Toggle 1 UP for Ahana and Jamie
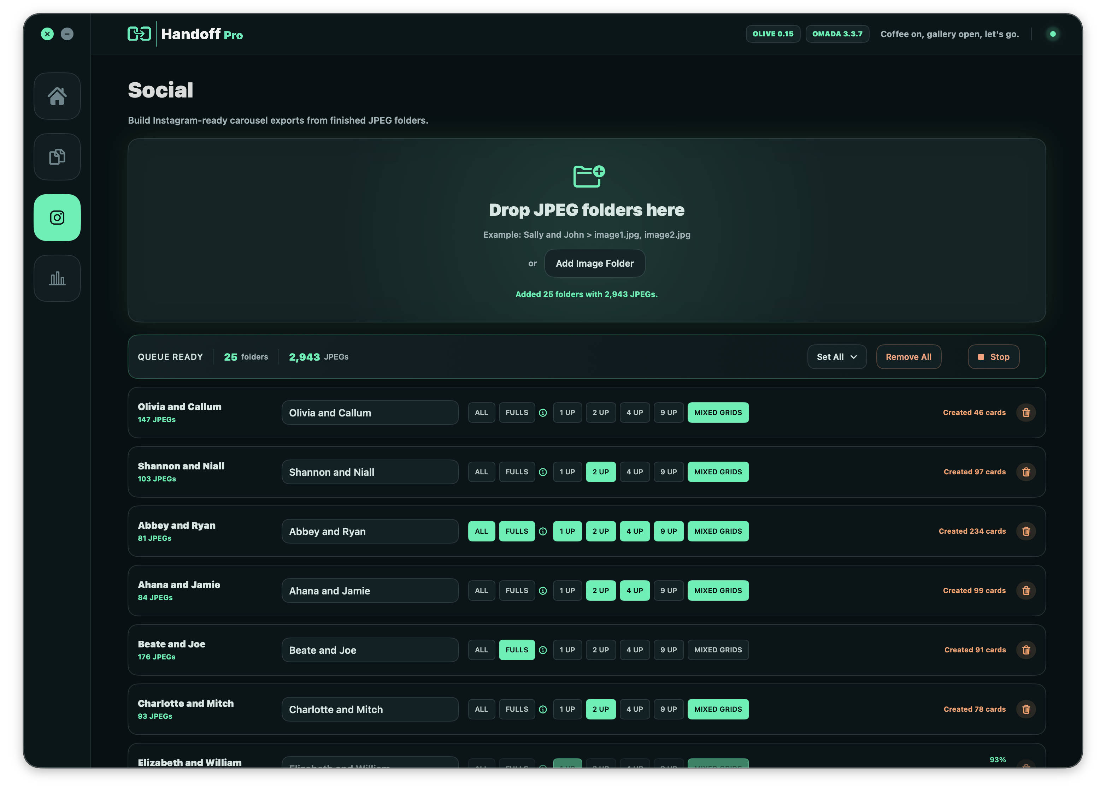Viewport: 1106px width, 794px height. [x=567, y=591]
